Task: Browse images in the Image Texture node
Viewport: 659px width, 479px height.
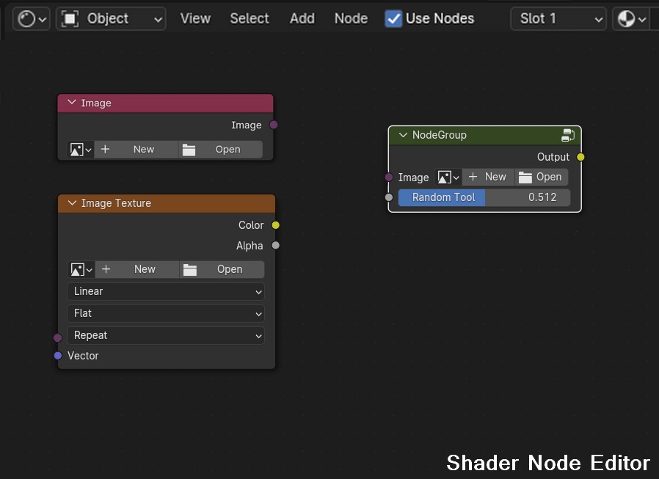Action: coord(81,269)
